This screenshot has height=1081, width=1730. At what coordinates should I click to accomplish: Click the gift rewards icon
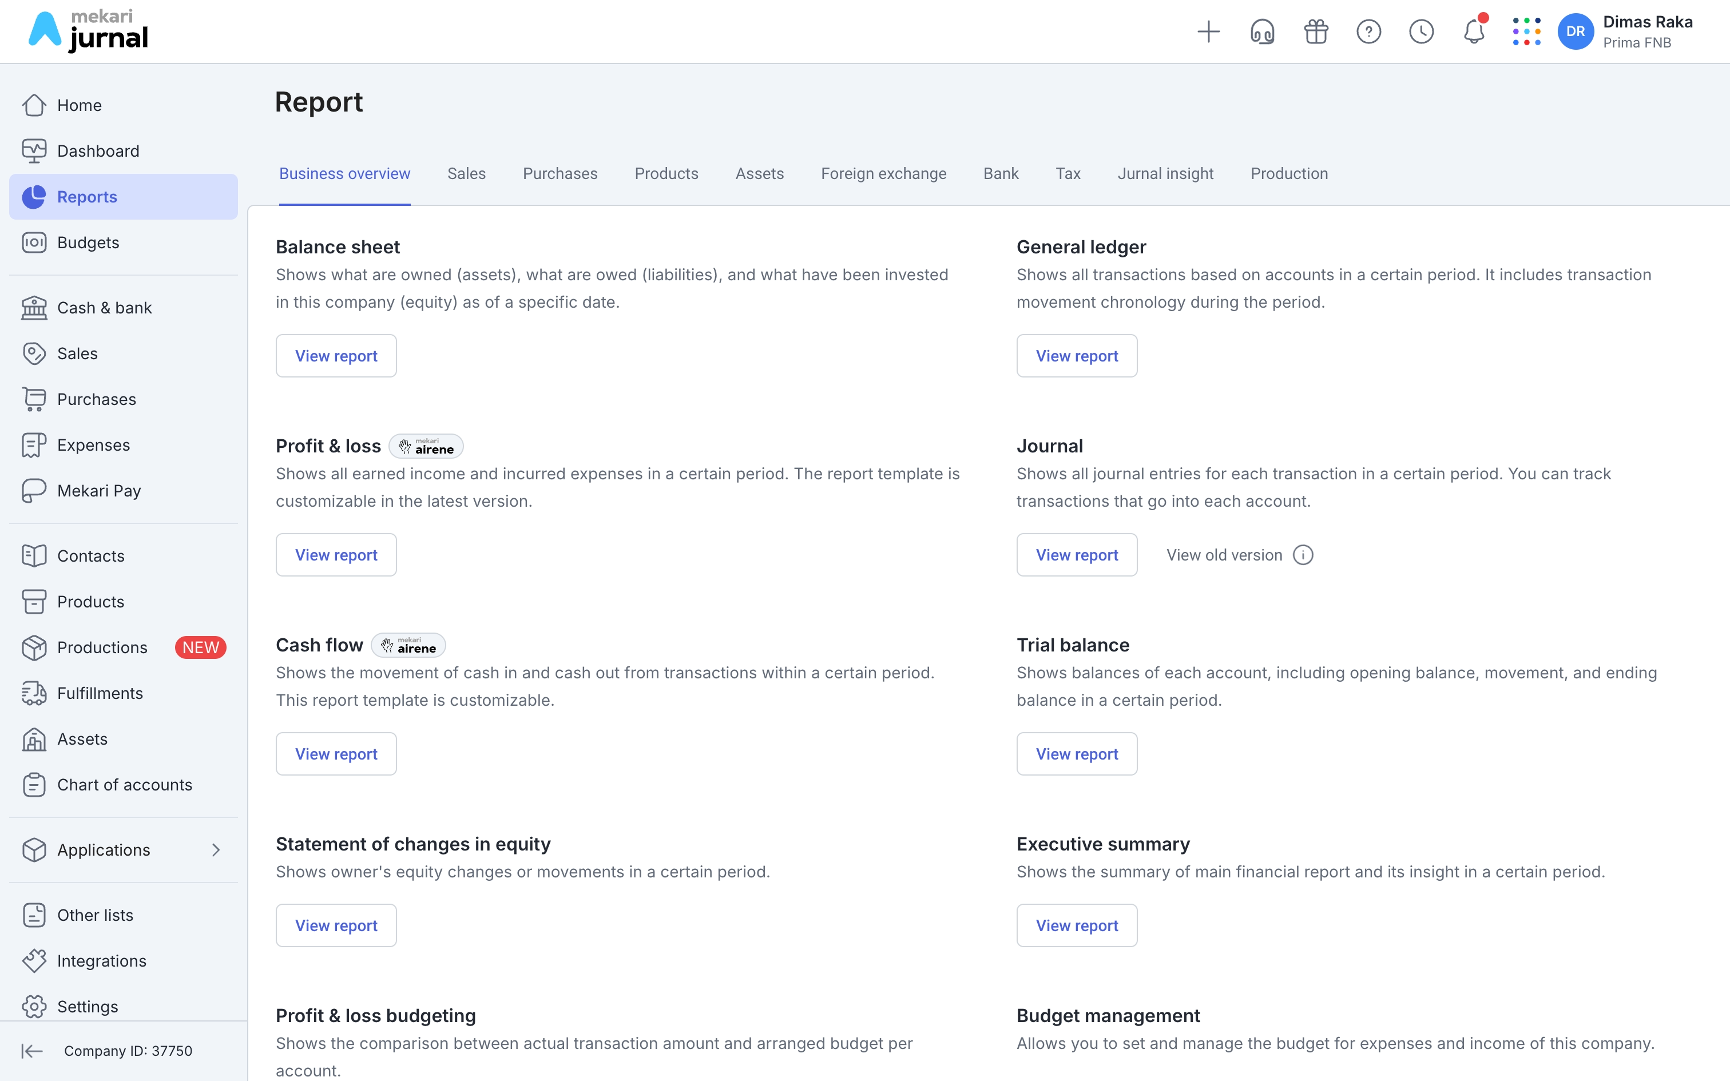[x=1315, y=31]
